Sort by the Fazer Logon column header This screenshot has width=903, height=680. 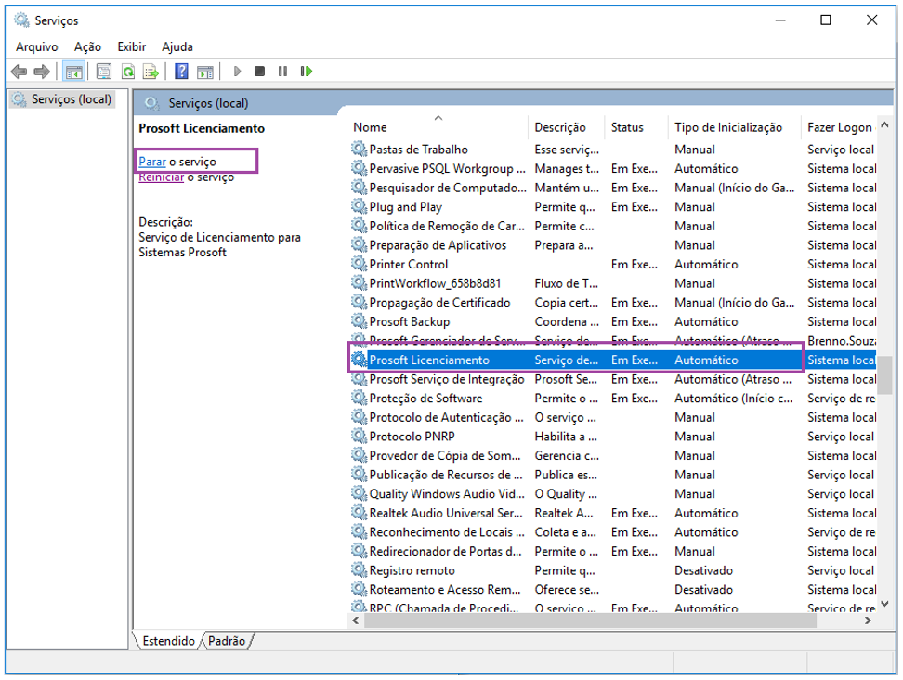point(839,127)
